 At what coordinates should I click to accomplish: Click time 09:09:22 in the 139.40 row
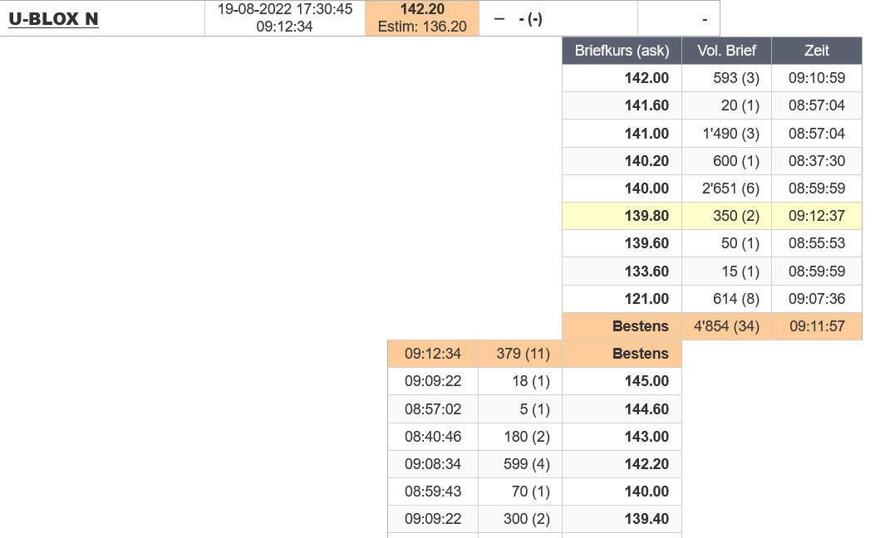click(432, 519)
